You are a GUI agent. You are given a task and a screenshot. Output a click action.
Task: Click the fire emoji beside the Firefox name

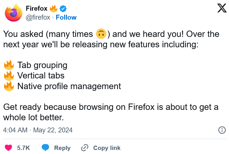(53, 9)
